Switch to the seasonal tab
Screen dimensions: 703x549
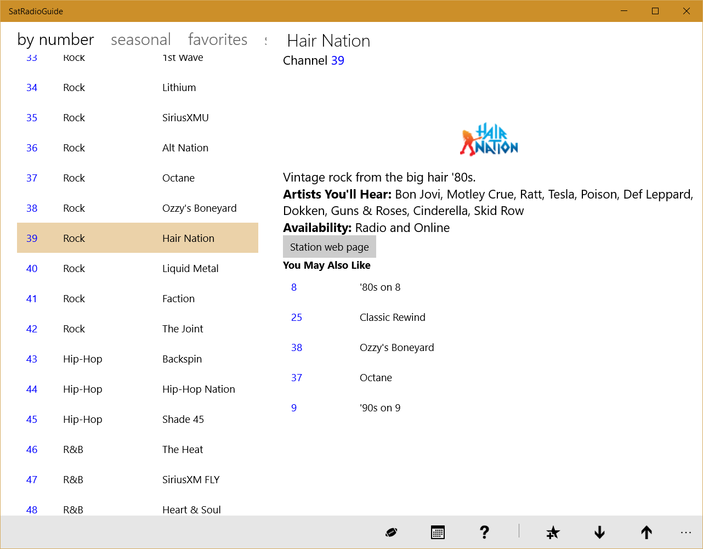coord(141,39)
